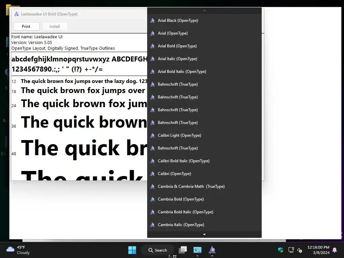Click the "OpenType Layout, Digitally Signed" line
Viewport: 344px width, 258px height.
coord(63,48)
